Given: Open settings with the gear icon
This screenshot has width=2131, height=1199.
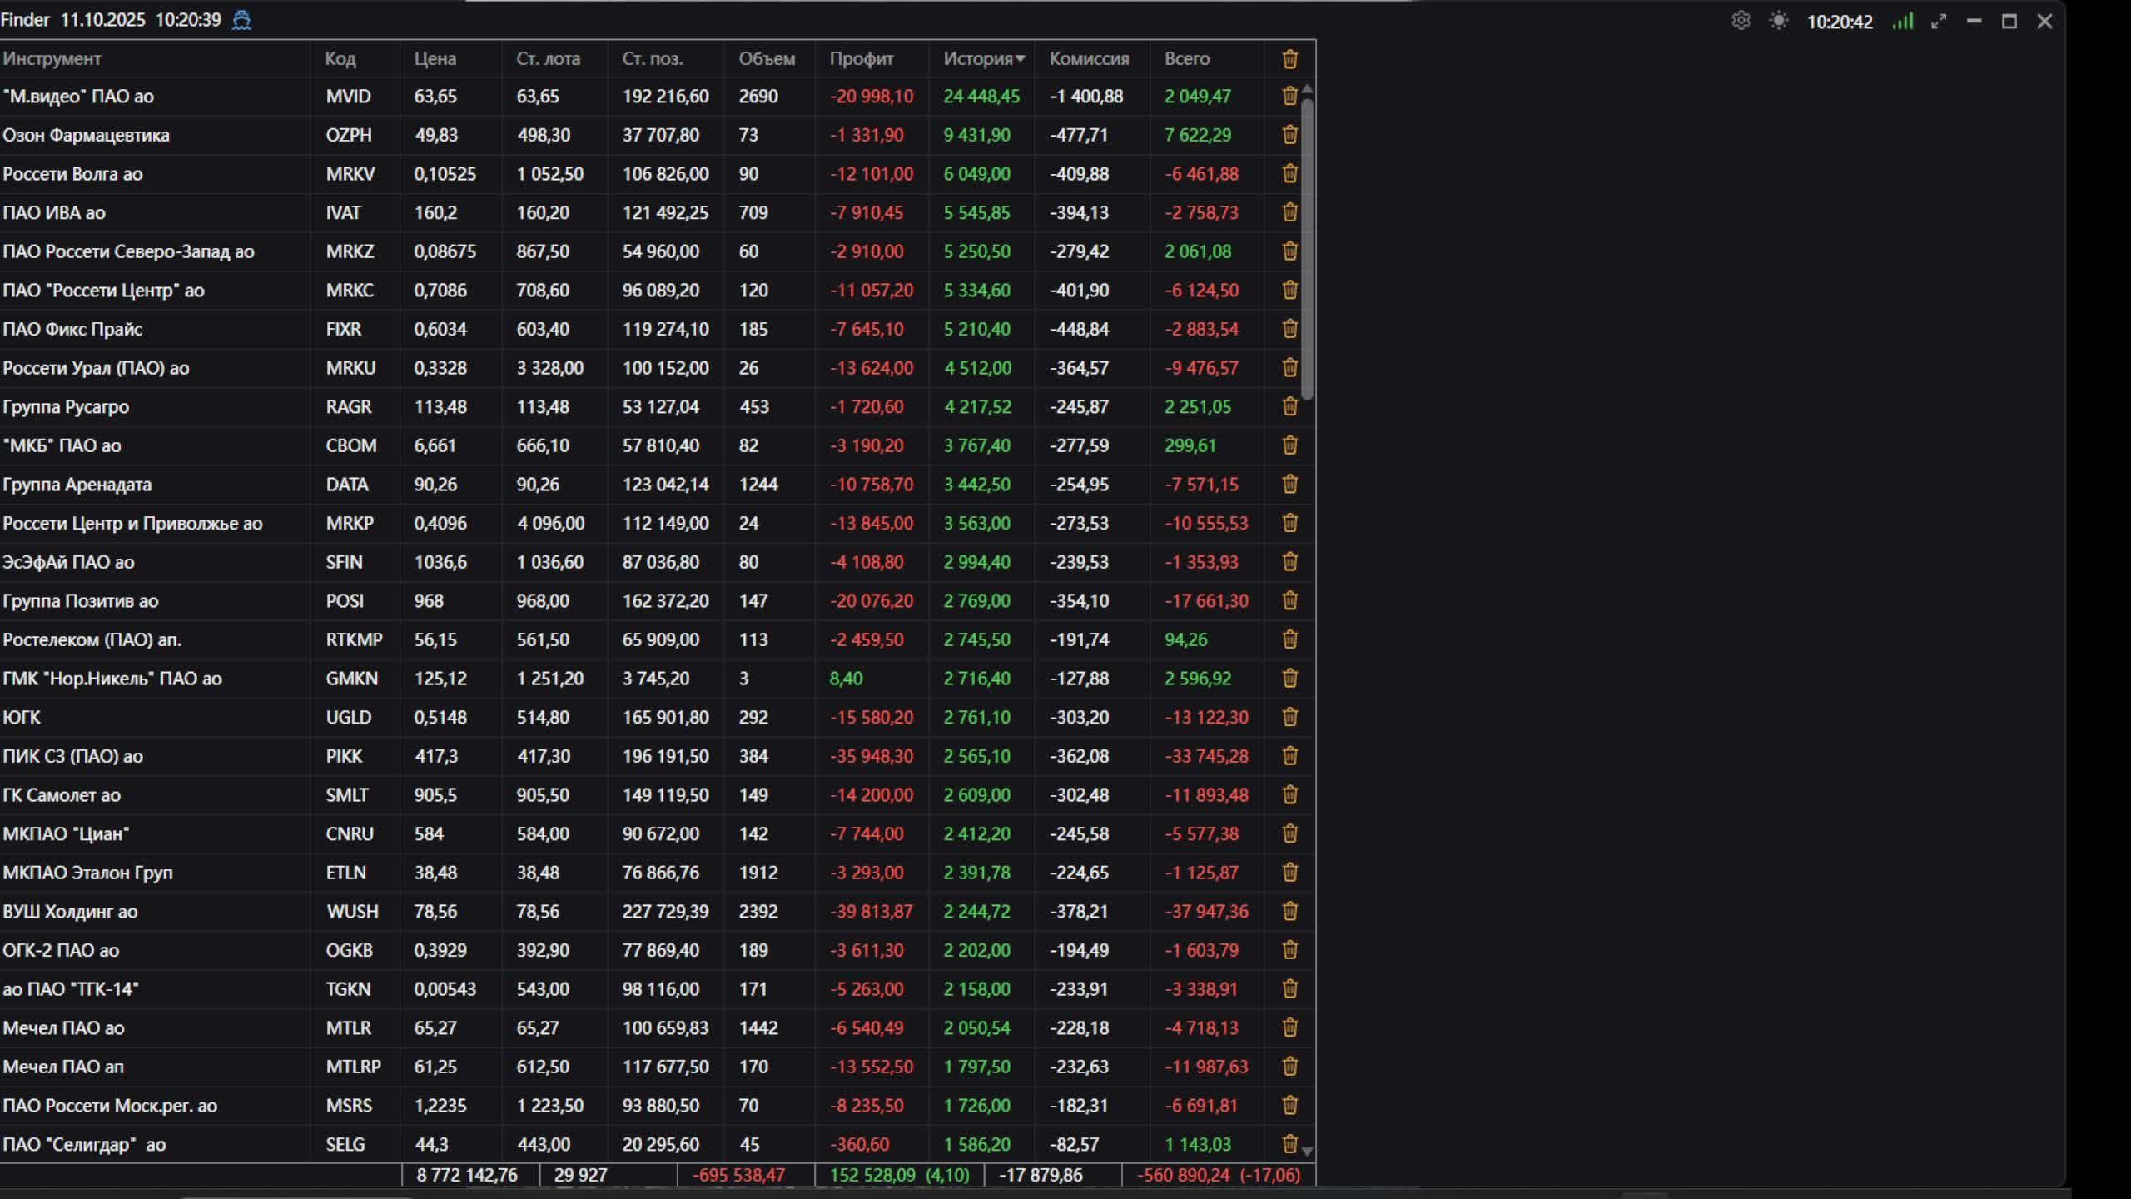Looking at the screenshot, I should [1741, 21].
